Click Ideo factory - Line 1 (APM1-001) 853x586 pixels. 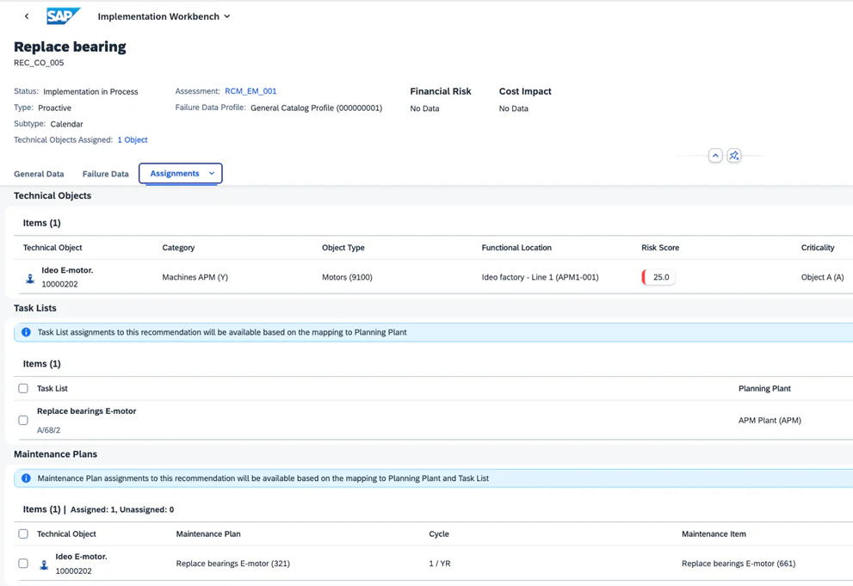pyautogui.click(x=540, y=277)
